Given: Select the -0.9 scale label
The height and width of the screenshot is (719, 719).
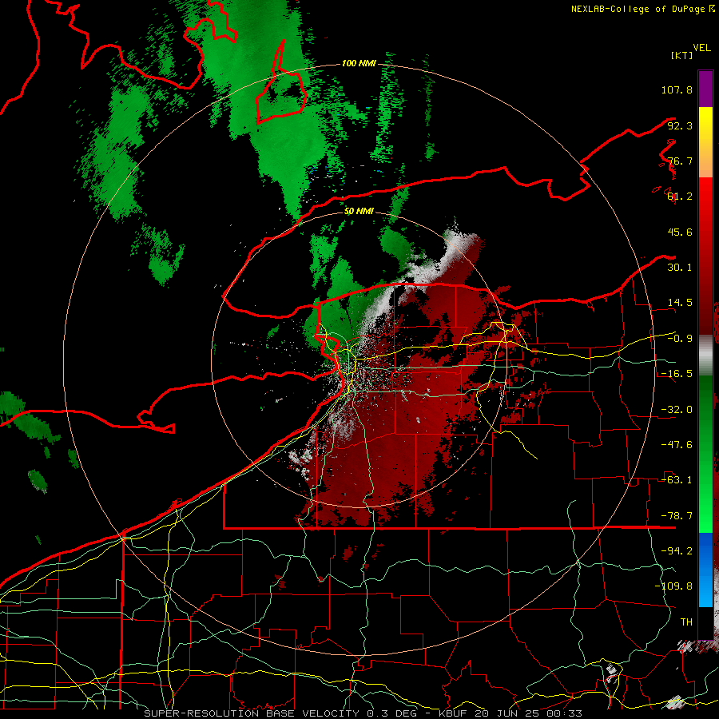Looking at the screenshot, I should point(680,339).
